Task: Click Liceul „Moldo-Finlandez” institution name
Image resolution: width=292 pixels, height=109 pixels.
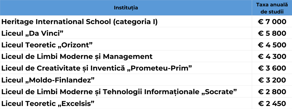Action: [x=48, y=80]
